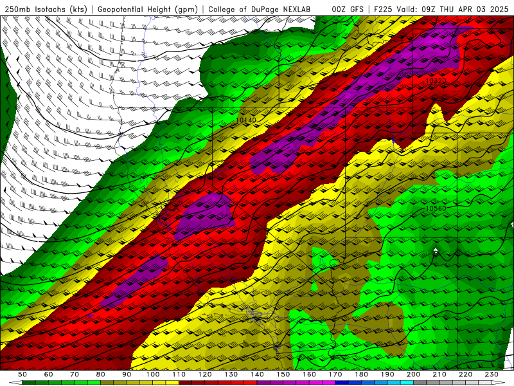This screenshot has height=386, width=514.
Task: Pick the dark gray swatch starting at 200
Action: pos(420,383)
